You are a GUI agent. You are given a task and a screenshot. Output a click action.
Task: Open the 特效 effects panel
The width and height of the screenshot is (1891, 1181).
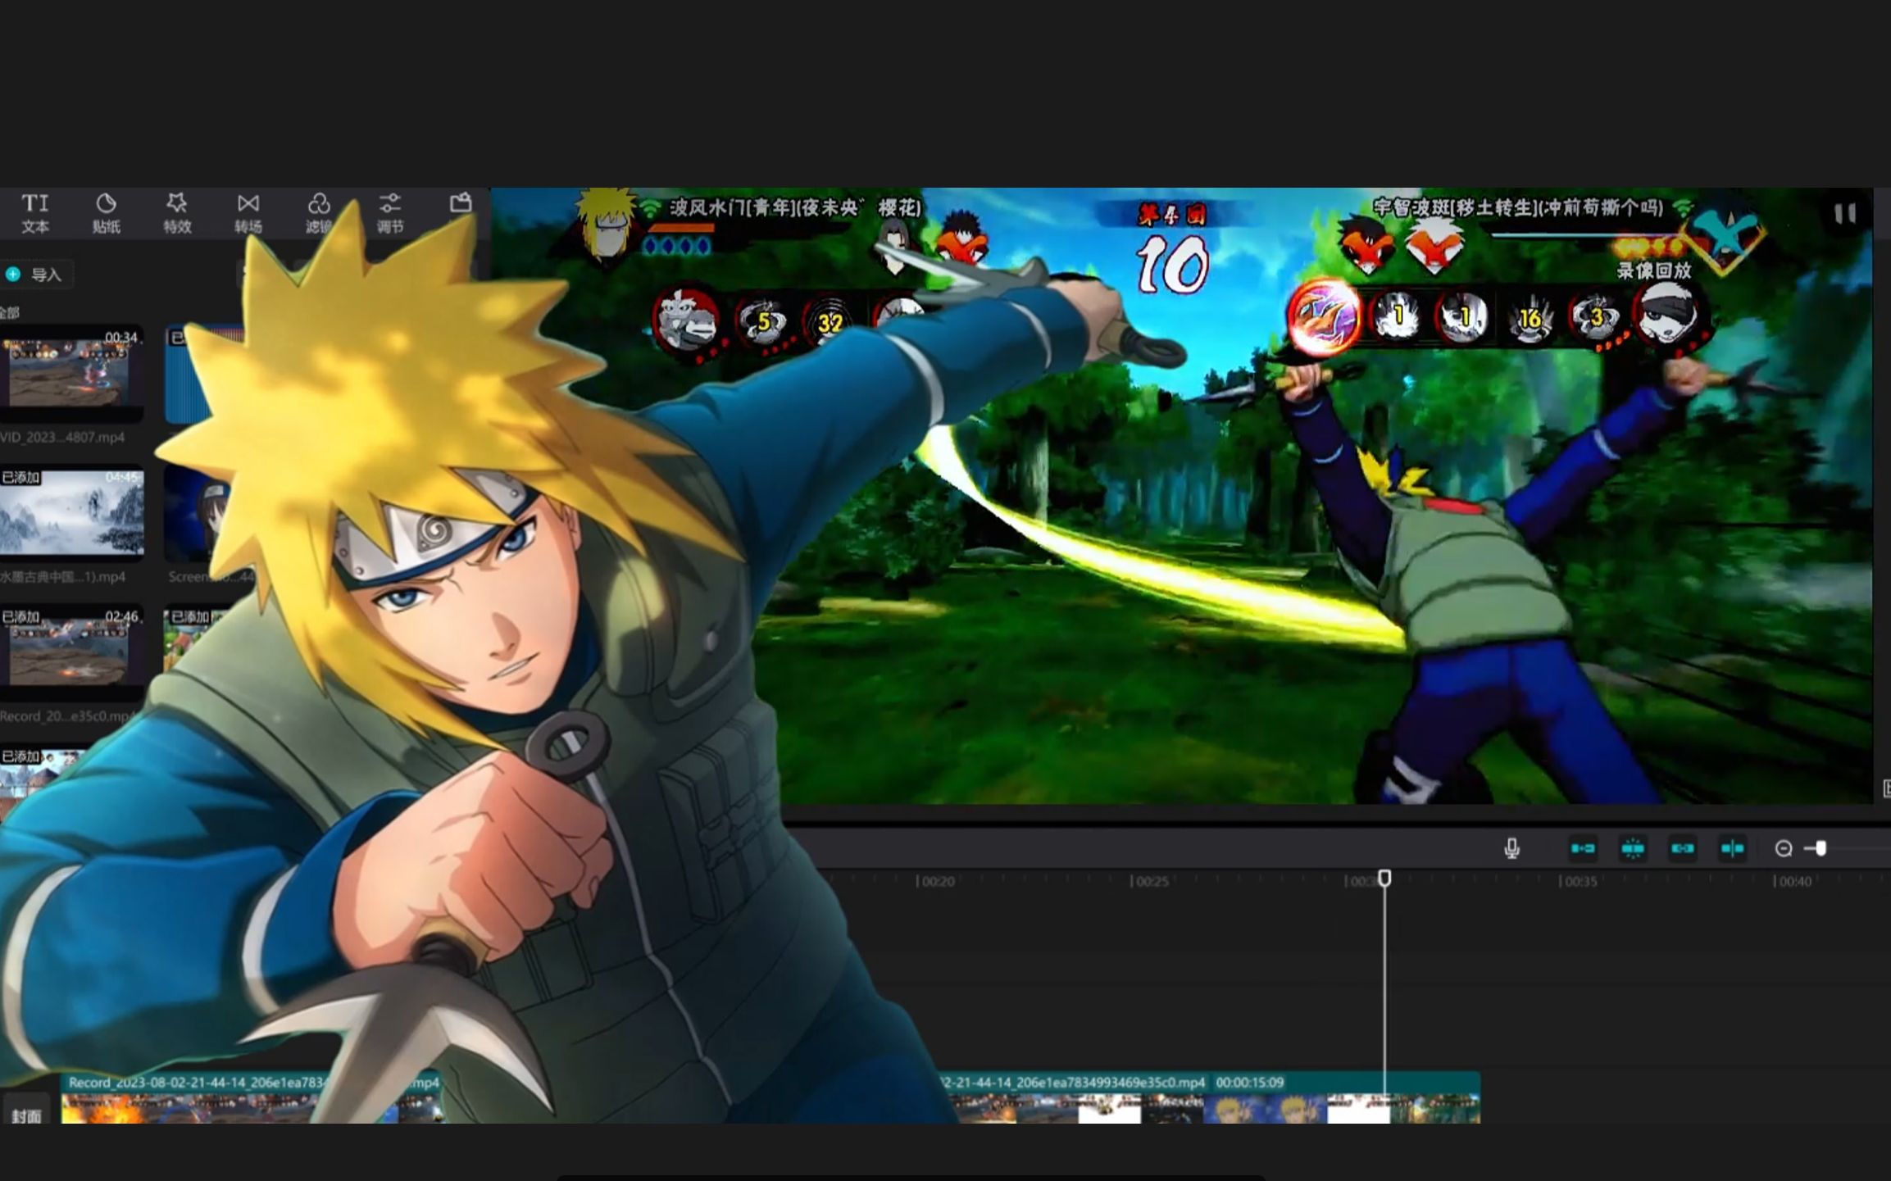(x=176, y=212)
